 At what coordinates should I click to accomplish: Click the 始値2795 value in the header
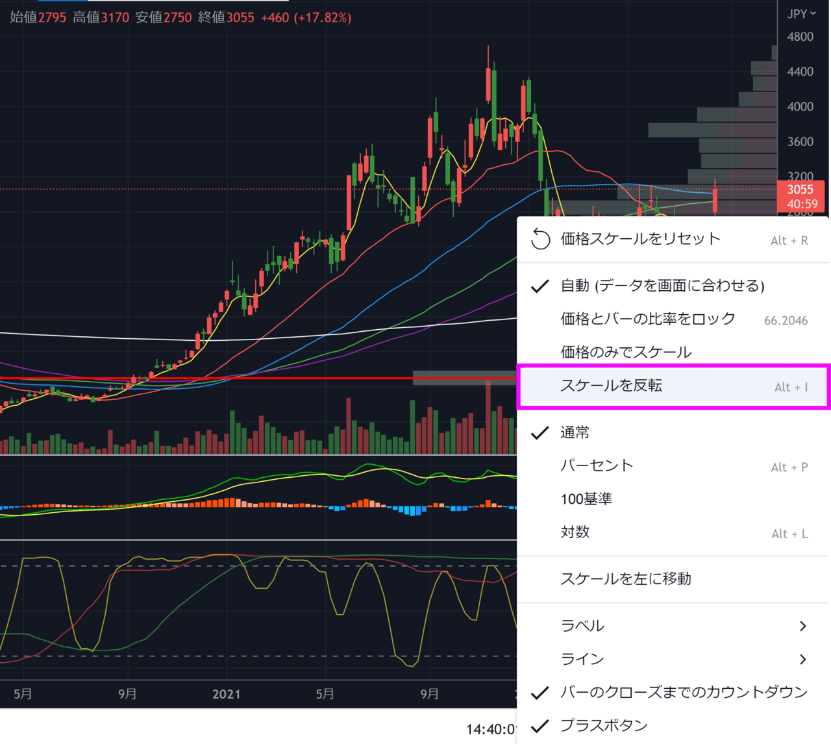click(x=38, y=18)
